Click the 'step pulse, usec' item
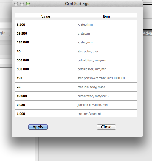The image size is (152, 161). coord(106,51)
